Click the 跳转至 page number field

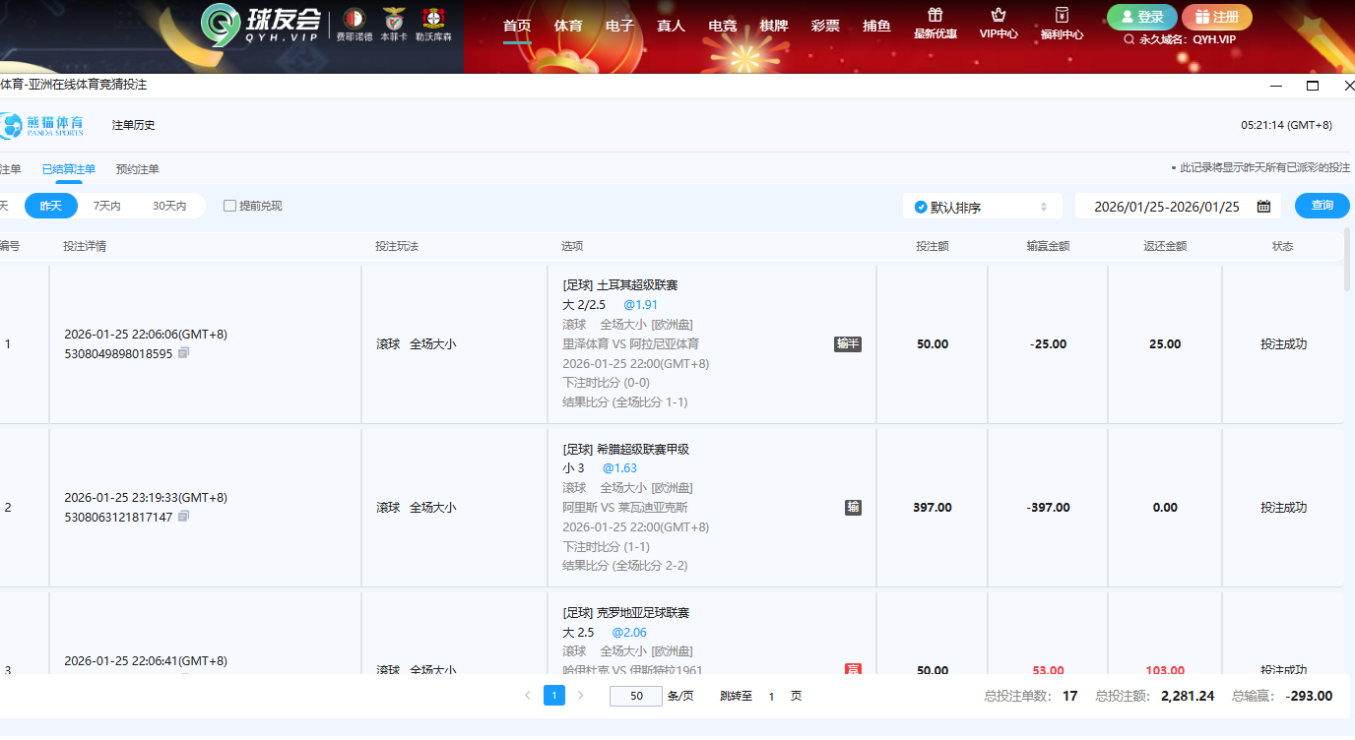click(771, 696)
